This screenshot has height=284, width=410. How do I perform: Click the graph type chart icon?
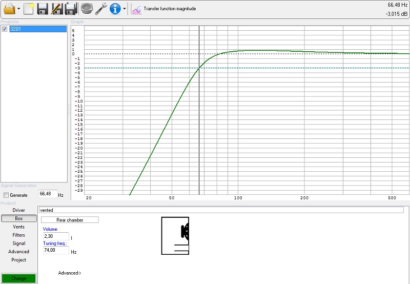pyautogui.click(x=136, y=9)
